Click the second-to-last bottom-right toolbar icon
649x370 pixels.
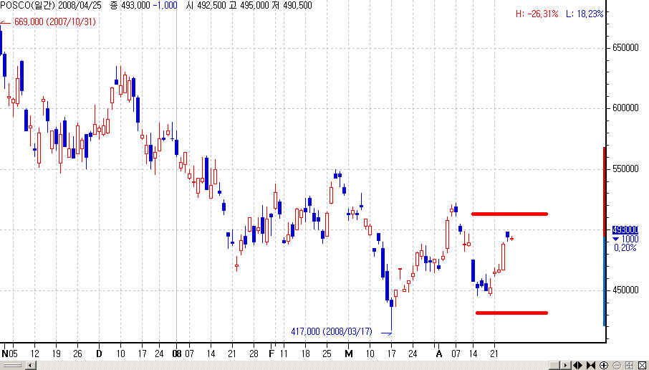pos(628,366)
